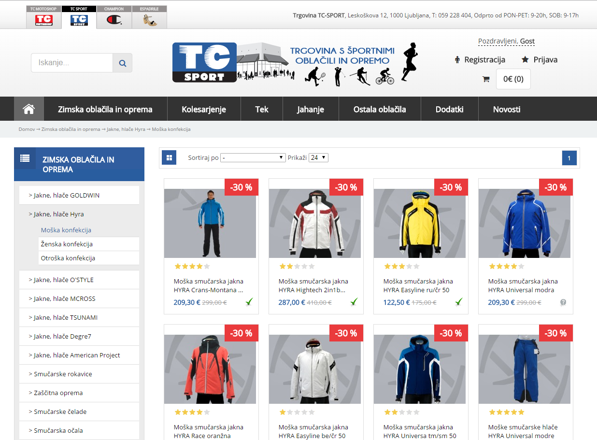Click the sidebar list menu icon
The width and height of the screenshot is (597, 440).
click(25, 158)
